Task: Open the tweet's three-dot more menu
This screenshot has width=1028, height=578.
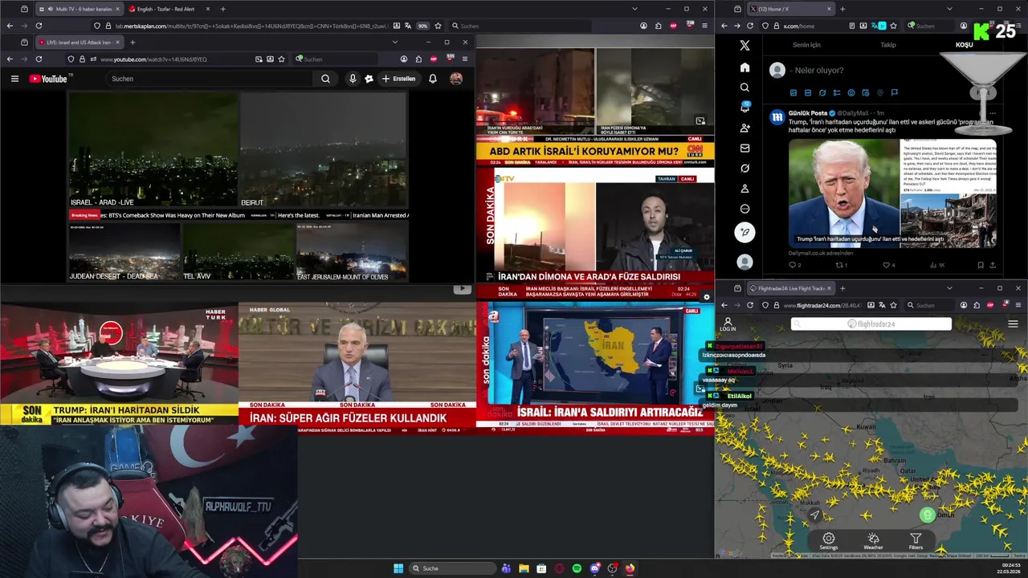Action: coord(993,113)
